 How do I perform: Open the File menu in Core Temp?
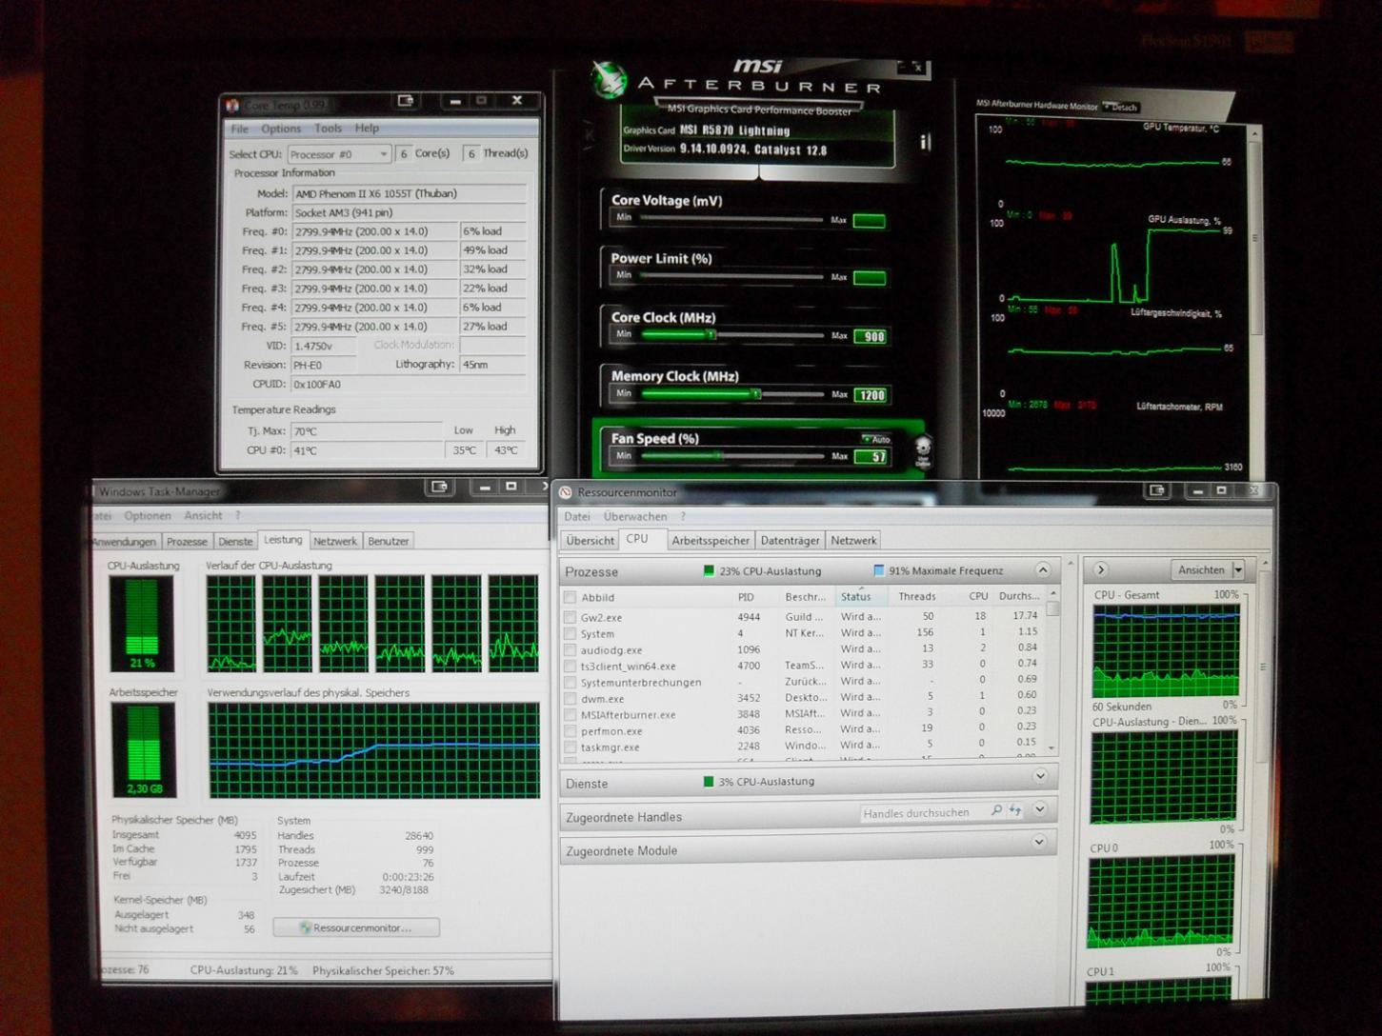(239, 129)
